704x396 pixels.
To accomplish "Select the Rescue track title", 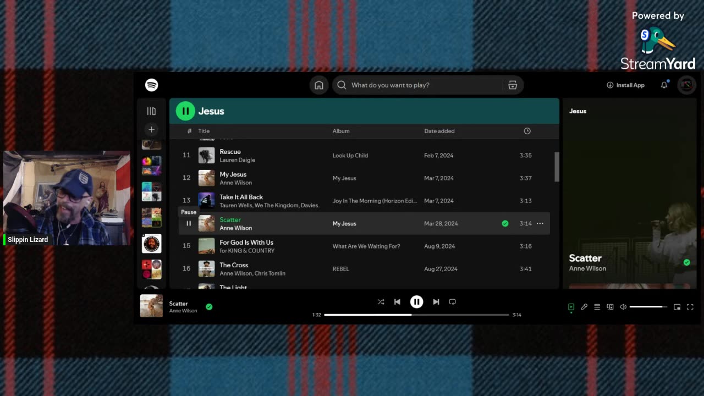I will click(x=230, y=152).
